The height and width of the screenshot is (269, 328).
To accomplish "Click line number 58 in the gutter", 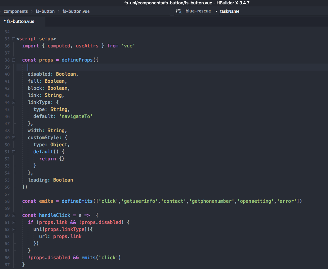I will coord(7,201).
